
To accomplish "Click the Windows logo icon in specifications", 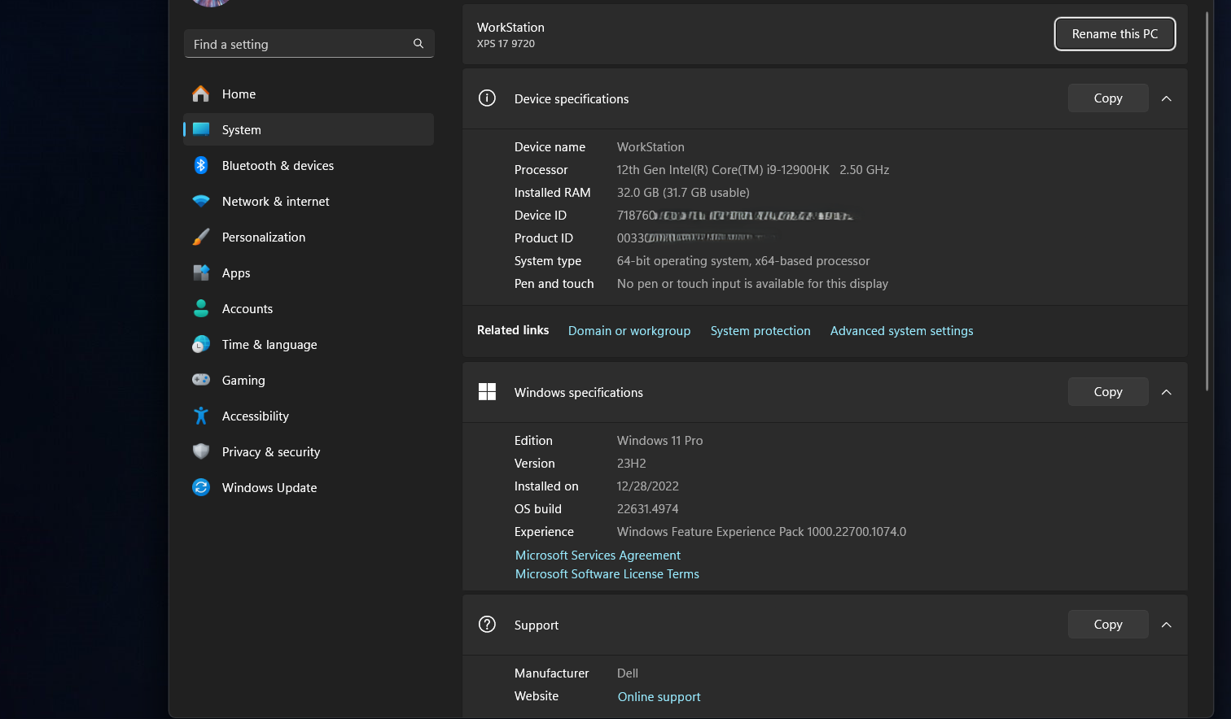I will pos(487,392).
